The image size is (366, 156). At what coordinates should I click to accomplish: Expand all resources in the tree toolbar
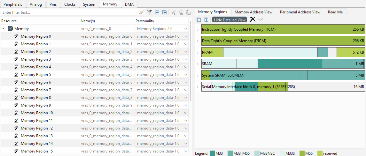coord(164,12)
